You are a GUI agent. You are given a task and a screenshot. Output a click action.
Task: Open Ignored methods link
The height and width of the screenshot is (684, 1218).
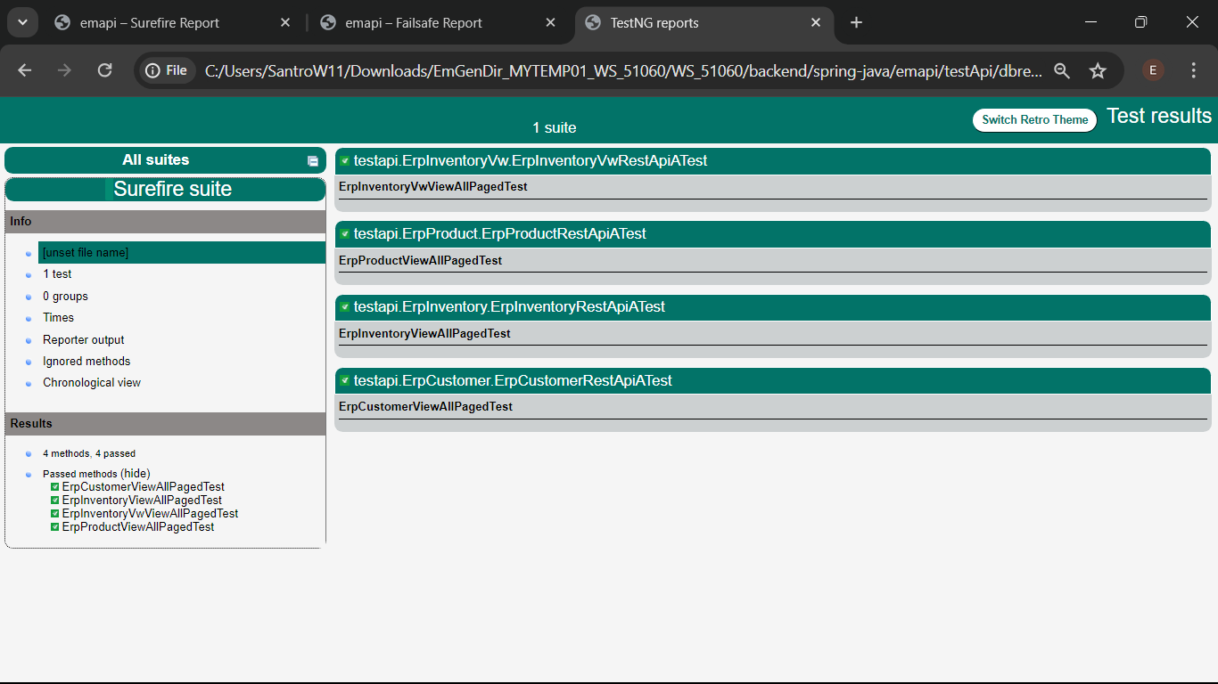86,362
